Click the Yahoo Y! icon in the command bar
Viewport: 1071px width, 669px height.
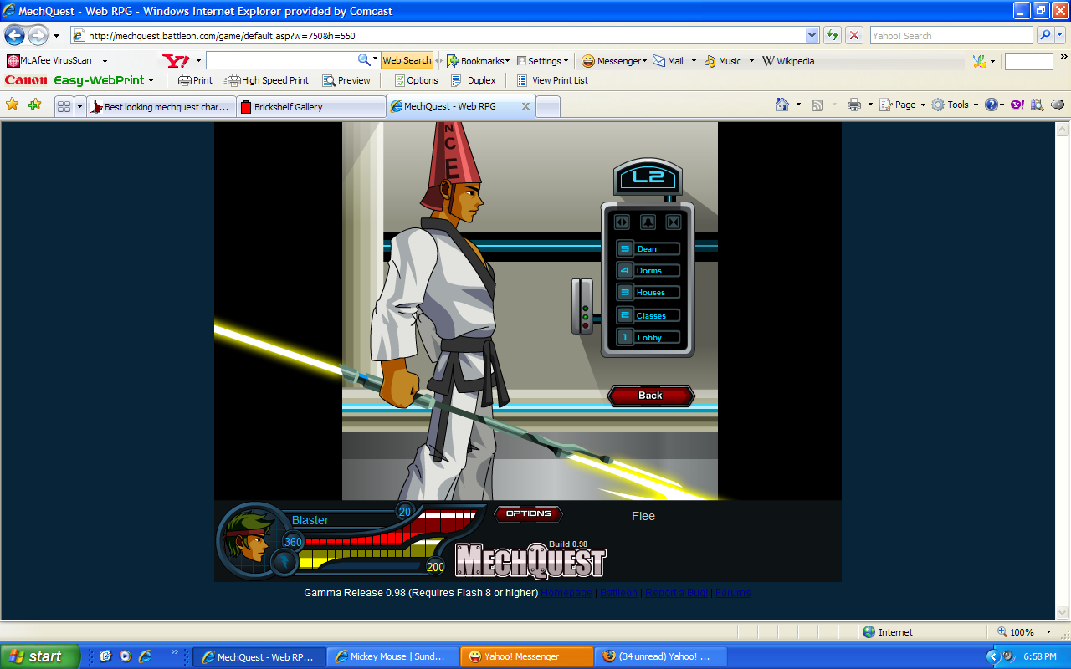tap(1017, 105)
